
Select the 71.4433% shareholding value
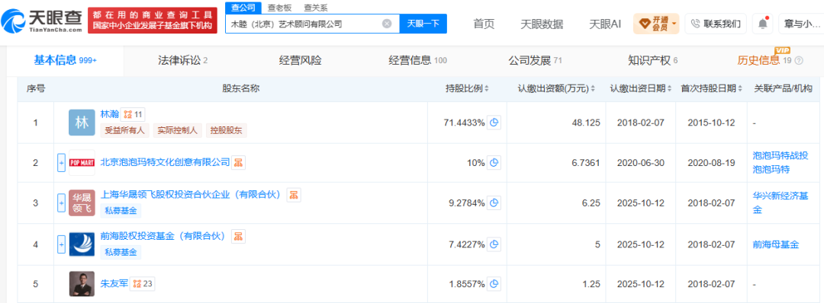(x=464, y=123)
